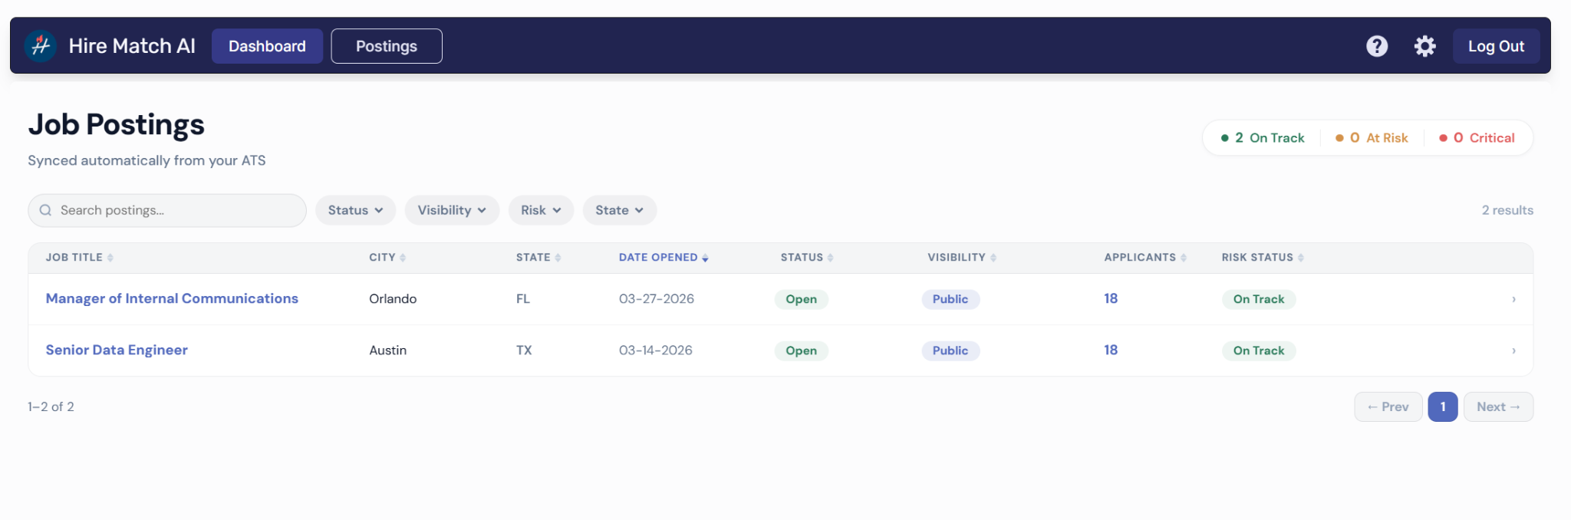Screen dimensions: 1571x520
Task: Click the 0 At Risk summary
Action: pos(1372,138)
